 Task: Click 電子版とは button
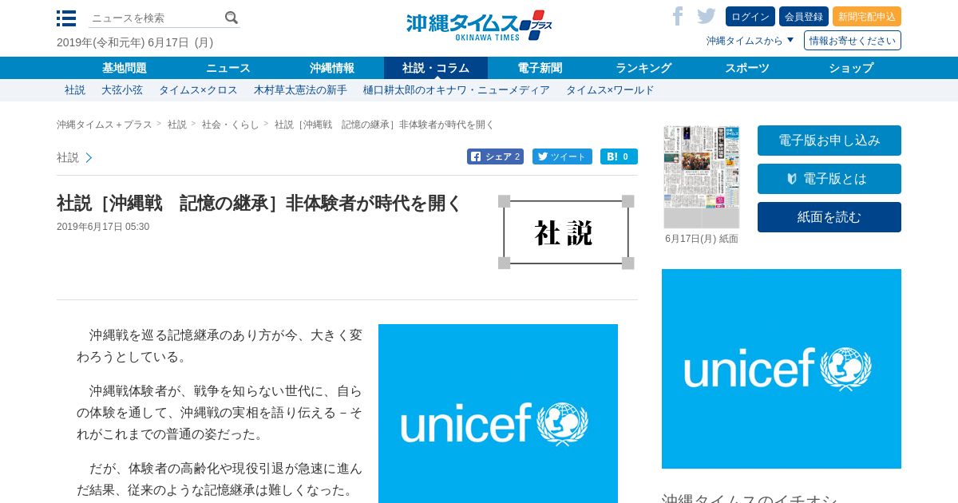(x=829, y=179)
